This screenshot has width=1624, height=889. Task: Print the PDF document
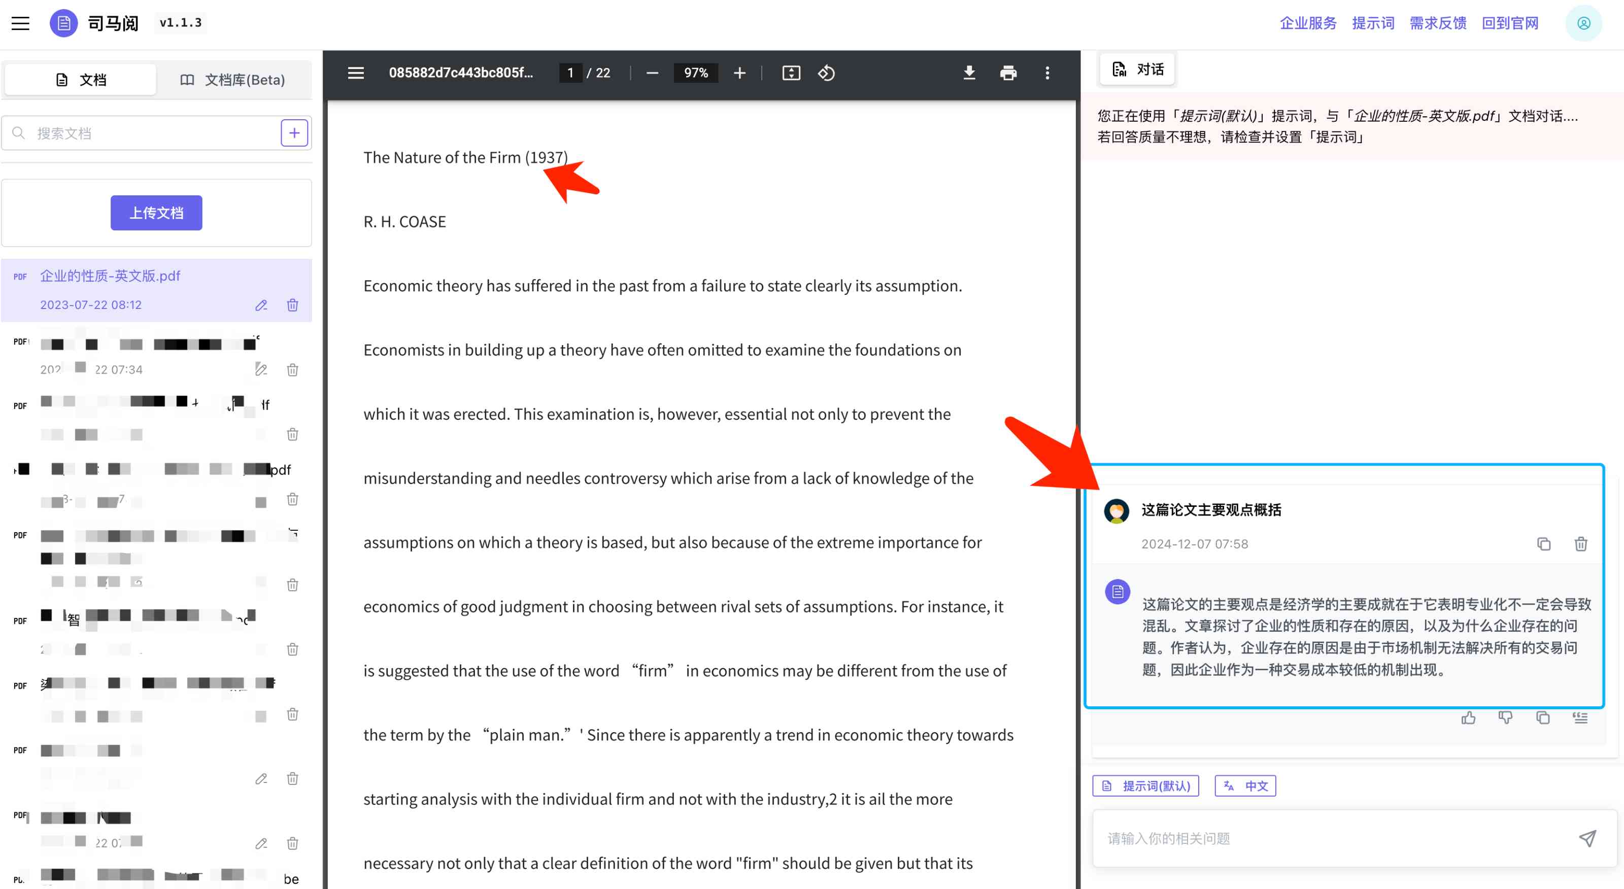click(x=1008, y=73)
